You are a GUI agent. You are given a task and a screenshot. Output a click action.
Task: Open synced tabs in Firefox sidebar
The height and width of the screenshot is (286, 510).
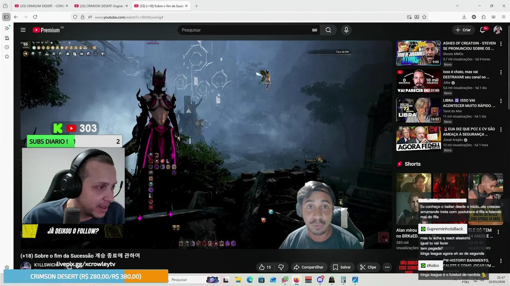point(7,38)
